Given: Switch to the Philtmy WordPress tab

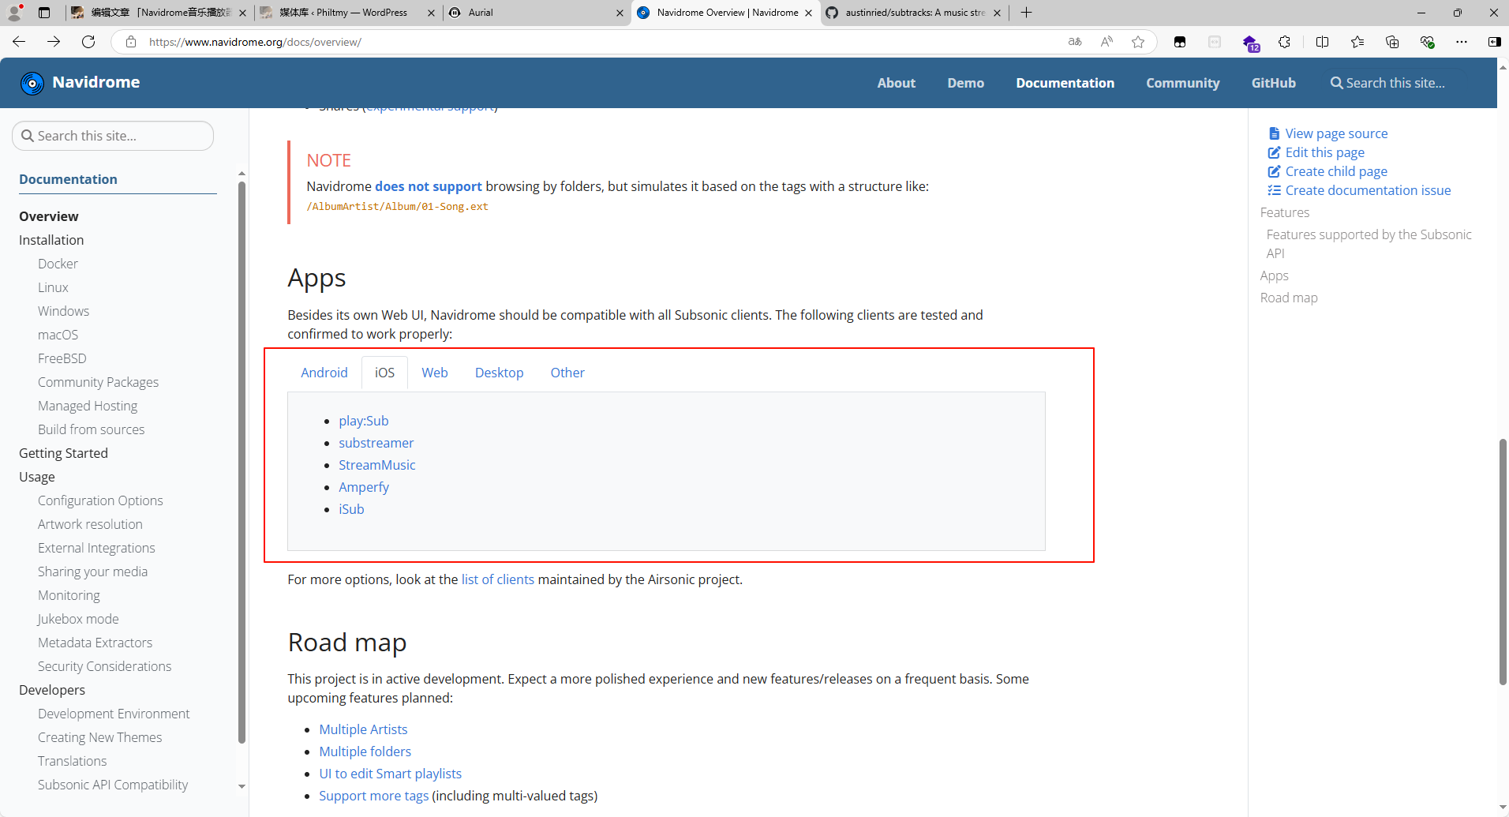Looking at the screenshot, I should click(347, 13).
